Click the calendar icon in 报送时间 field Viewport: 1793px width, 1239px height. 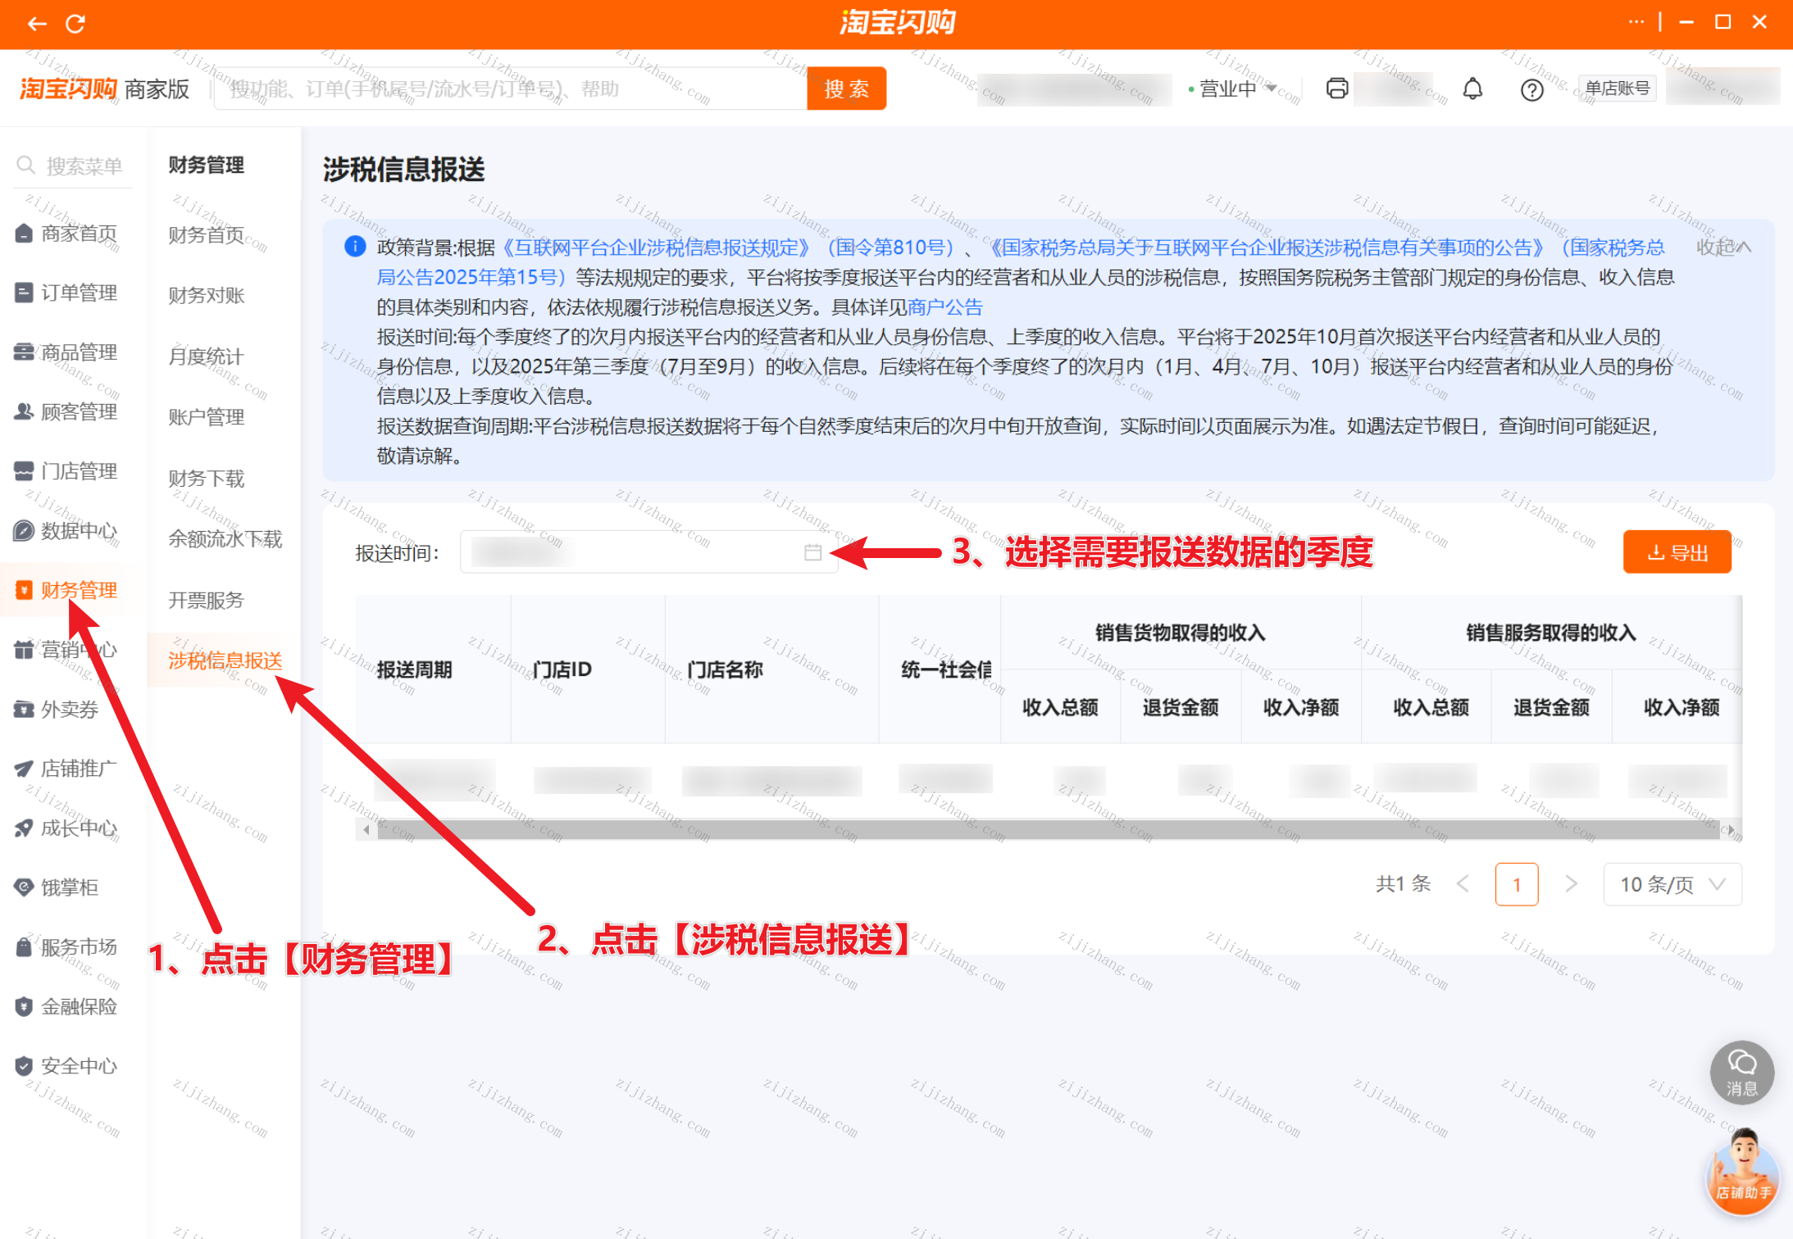(812, 552)
